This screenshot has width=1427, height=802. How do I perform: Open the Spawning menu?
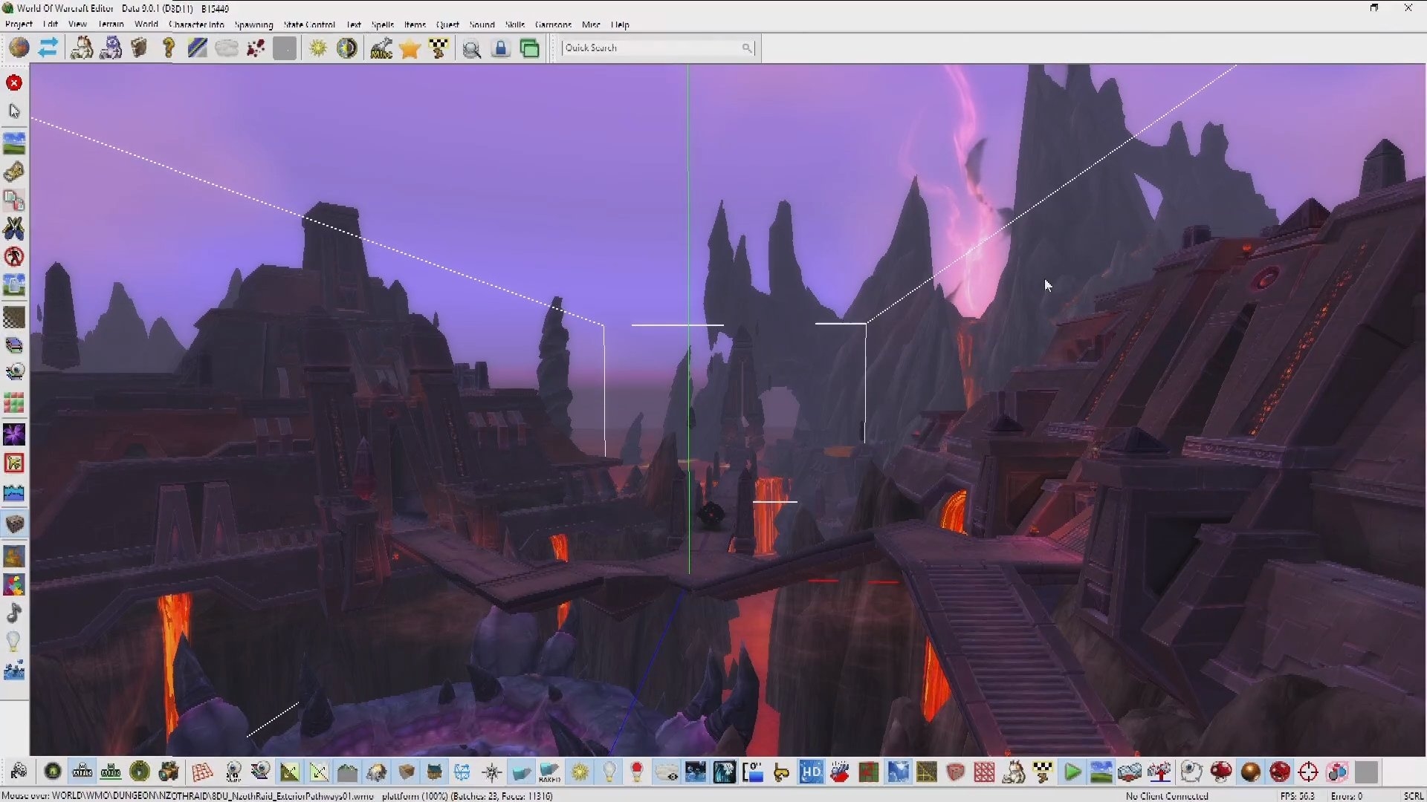[x=253, y=25]
